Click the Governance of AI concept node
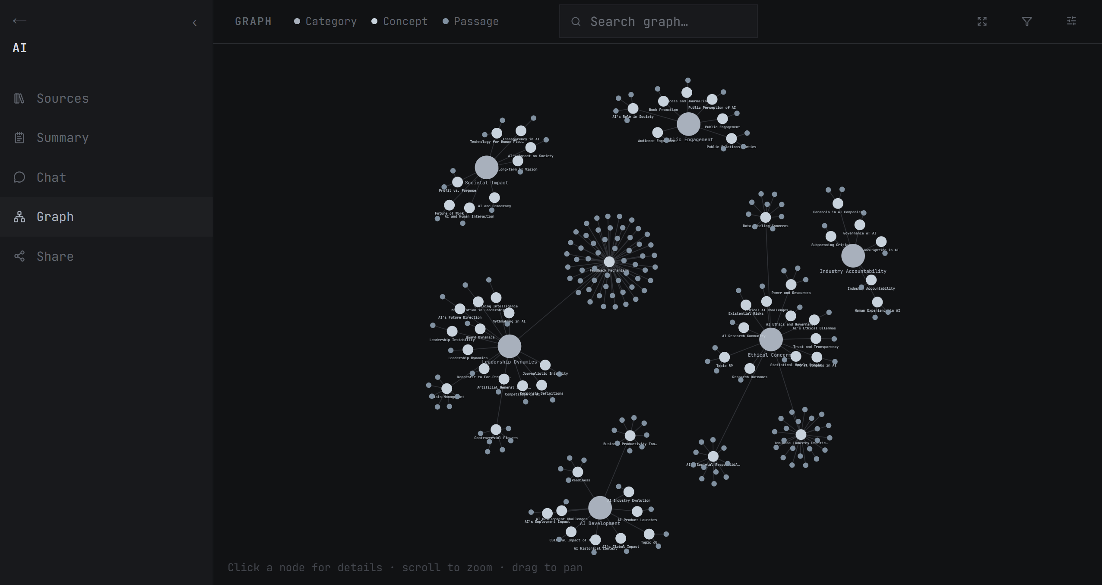 pyautogui.click(x=860, y=225)
